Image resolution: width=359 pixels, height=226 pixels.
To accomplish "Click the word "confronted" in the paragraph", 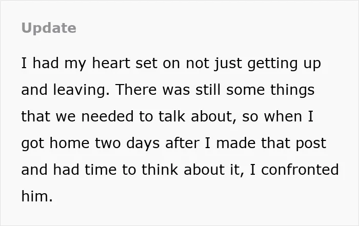I will pyautogui.click(x=300, y=170).
